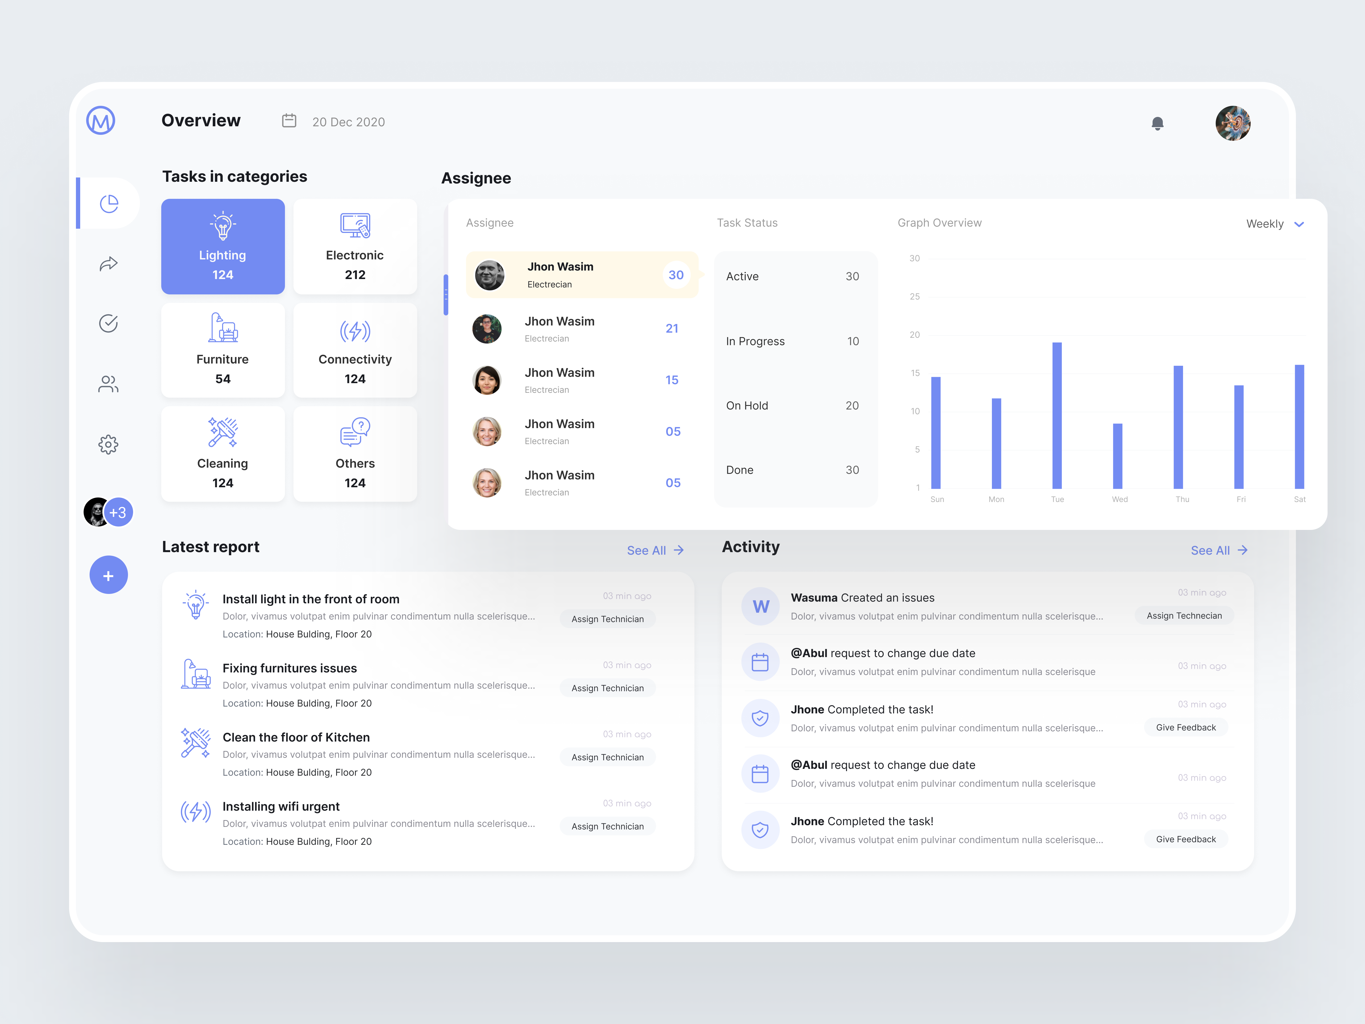Click Give Feedback on first Jhone task
The image size is (1365, 1024).
(x=1186, y=728)
